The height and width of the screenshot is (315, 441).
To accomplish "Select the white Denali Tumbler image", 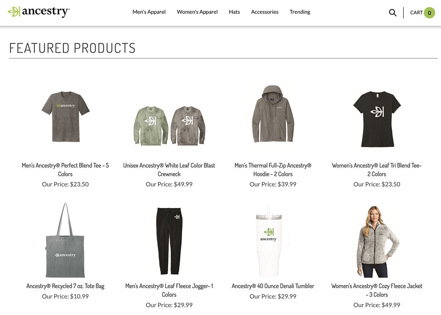I will [272, 241].
